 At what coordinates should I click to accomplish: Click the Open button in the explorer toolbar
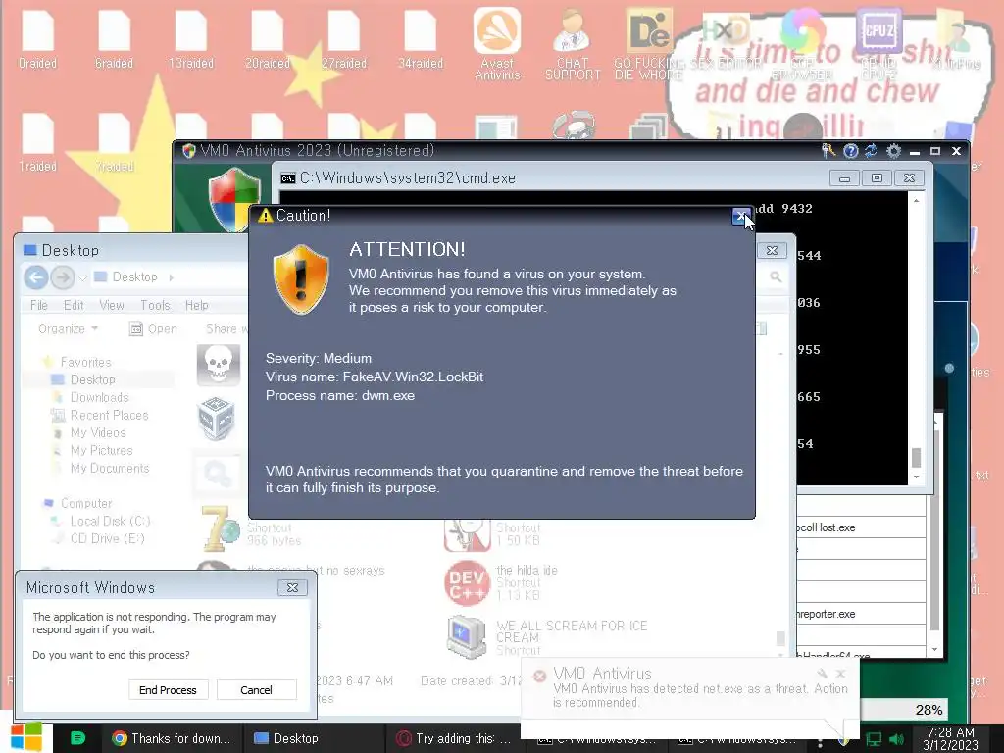click(154, 328)
